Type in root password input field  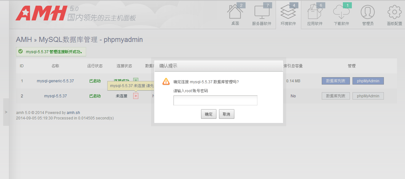coord(215,100)
